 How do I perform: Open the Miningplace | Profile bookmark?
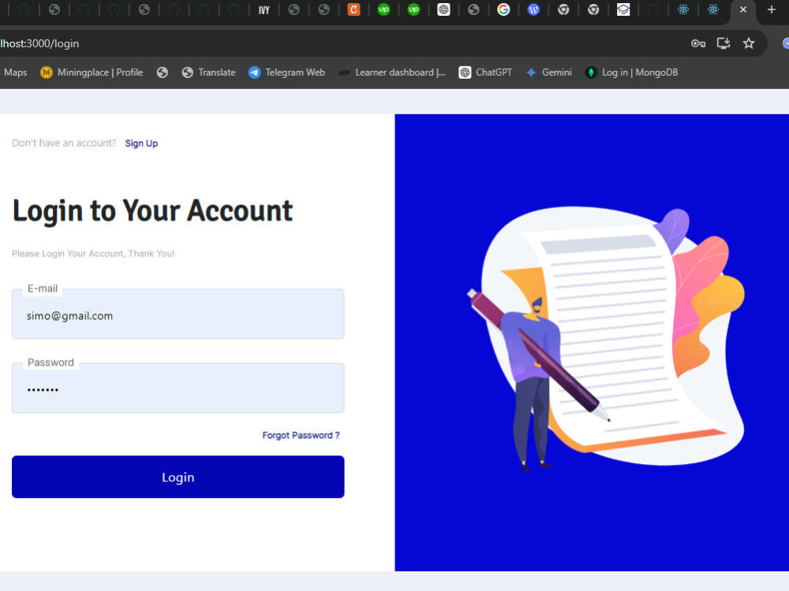92,72
